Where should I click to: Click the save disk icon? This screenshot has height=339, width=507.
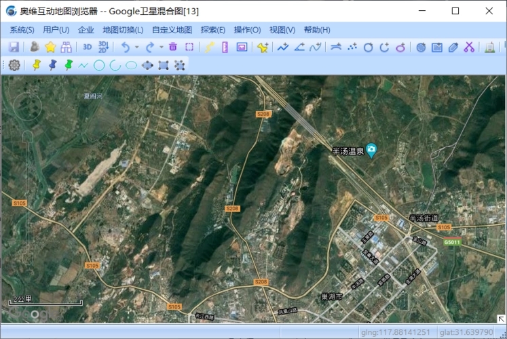point(14,47)
